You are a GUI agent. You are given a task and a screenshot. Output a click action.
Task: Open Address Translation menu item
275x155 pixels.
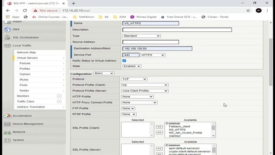31,107
